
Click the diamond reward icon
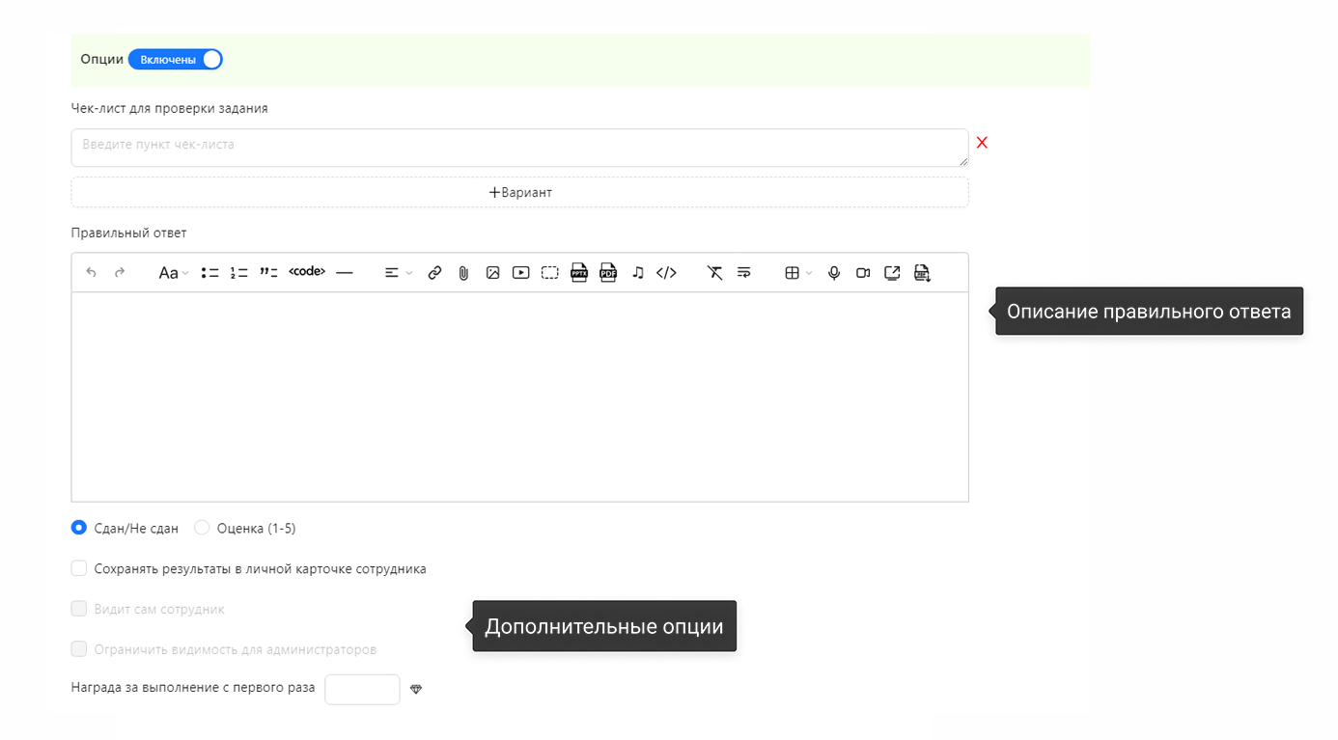pos(416,689)
